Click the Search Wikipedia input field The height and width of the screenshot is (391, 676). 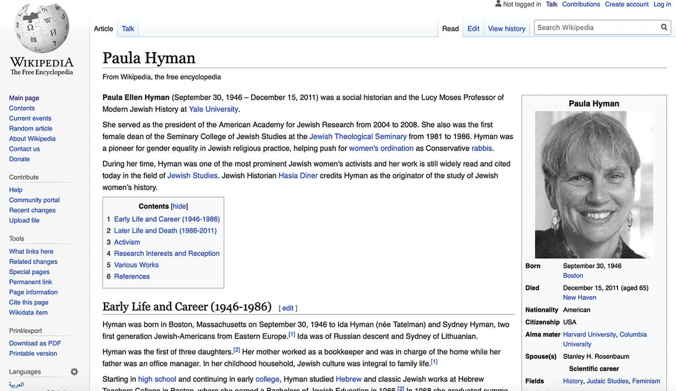click(x=590, y=27)
